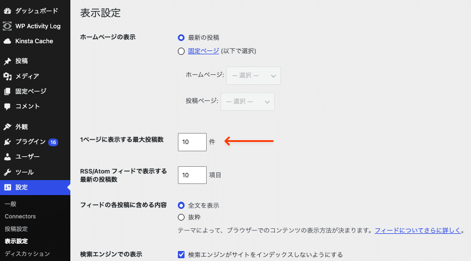Open the ユーザー menu item
The width and height of the screenshot is (471, 261).
35,157
